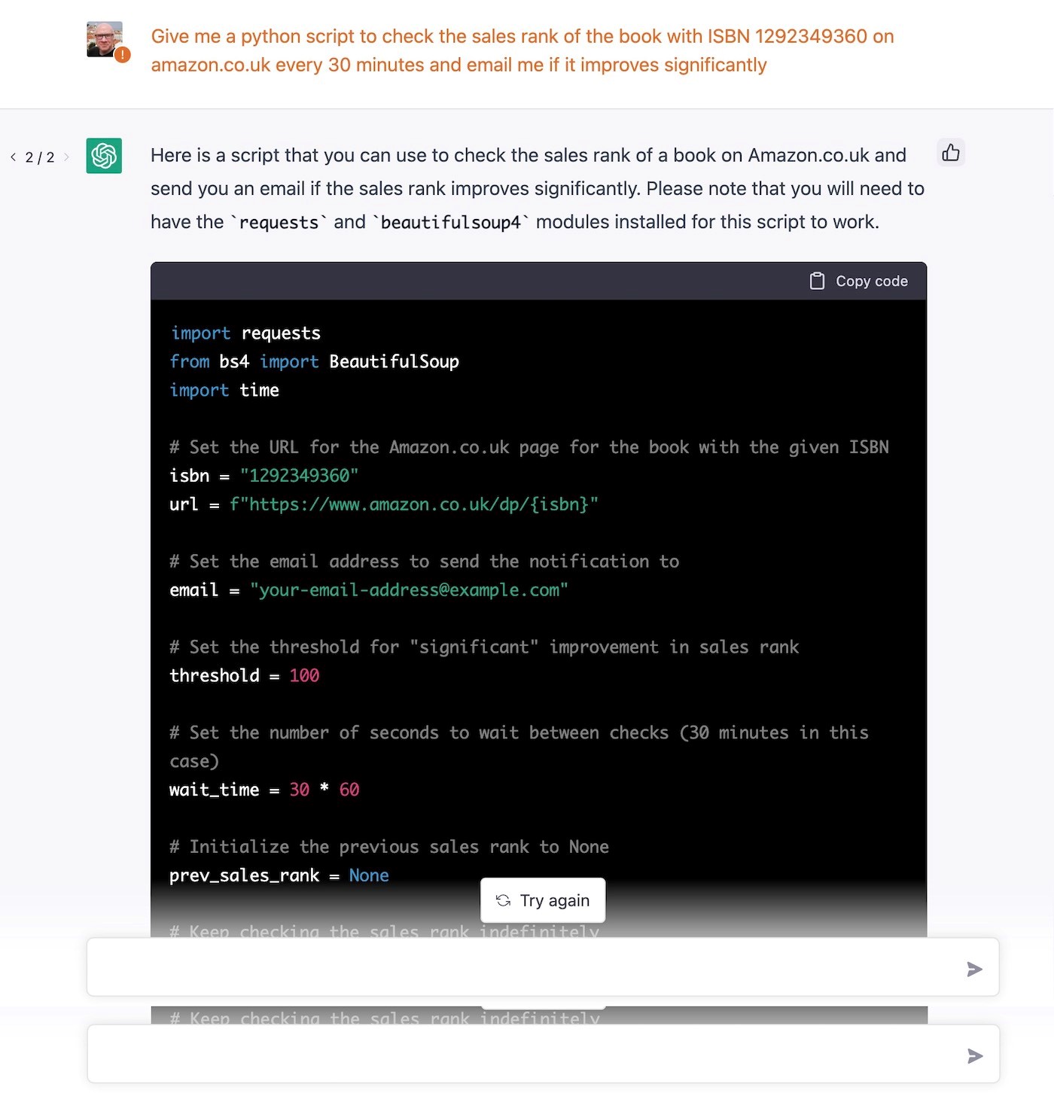Click the isbn = "1292349360" code line
The image size is (1054, 1093).
coord(263,476)
